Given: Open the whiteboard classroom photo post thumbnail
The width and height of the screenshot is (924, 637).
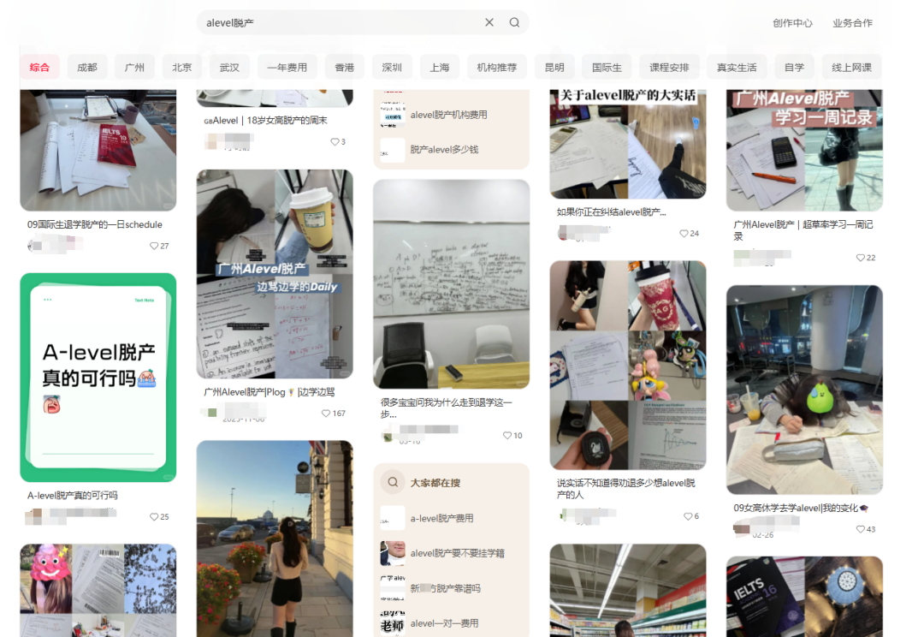Looking at the screenshot, I should [451, 283].
